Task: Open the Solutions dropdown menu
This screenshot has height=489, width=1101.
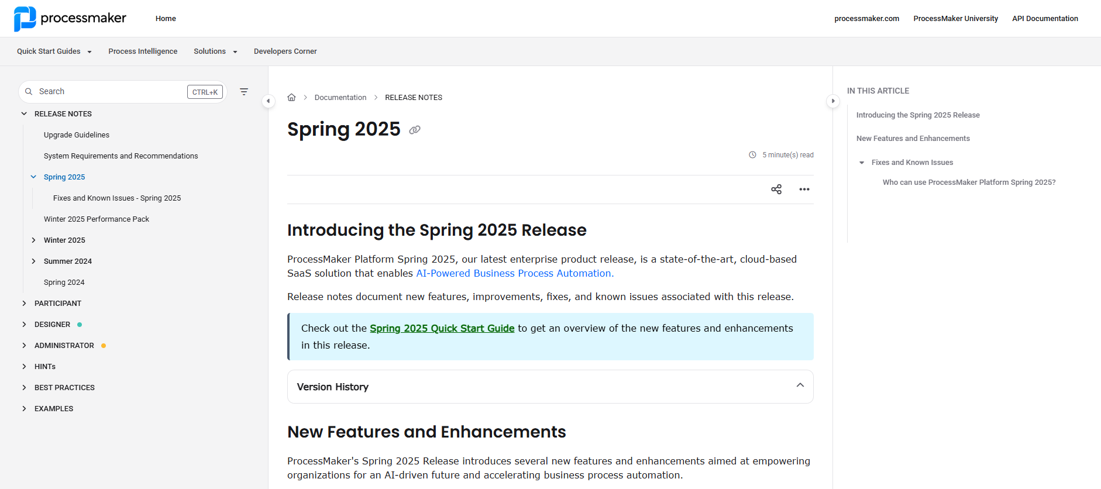Action: click(216, 51)
